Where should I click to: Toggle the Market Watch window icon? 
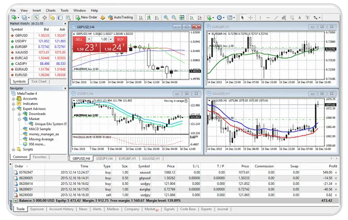coord(37,17)
